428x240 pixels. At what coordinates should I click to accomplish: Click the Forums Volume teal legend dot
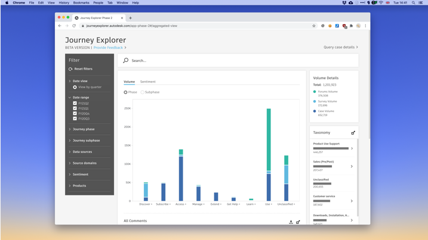point(315,92)
